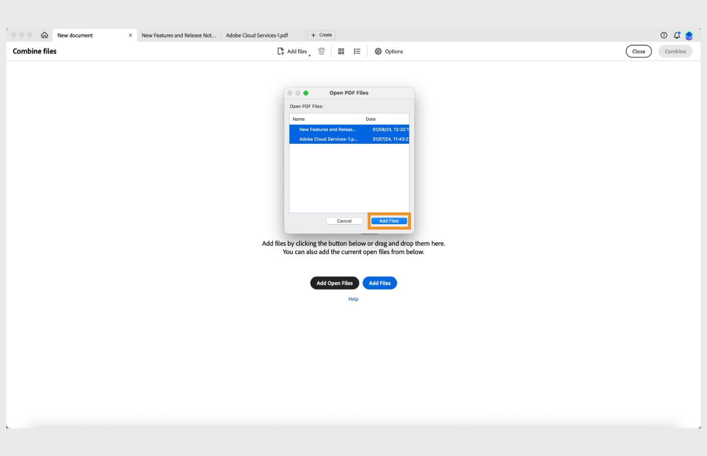Open the Help link below the buttons
707x456 pixels.
353,299
